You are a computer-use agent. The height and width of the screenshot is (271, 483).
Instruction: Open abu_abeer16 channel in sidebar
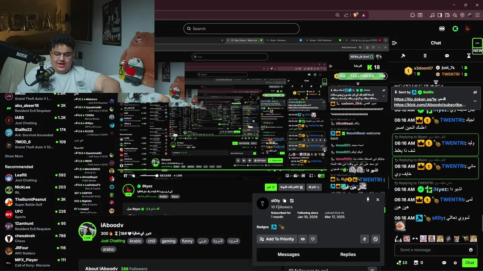pyautogui.click(x=35, y=108)
